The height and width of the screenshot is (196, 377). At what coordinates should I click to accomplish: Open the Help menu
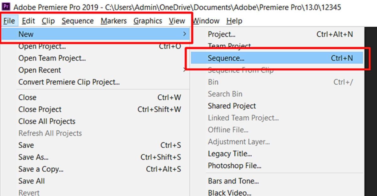coord(234,21)
